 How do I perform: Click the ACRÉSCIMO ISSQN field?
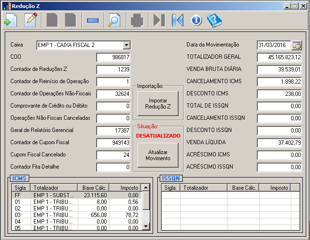click(279, 167)
